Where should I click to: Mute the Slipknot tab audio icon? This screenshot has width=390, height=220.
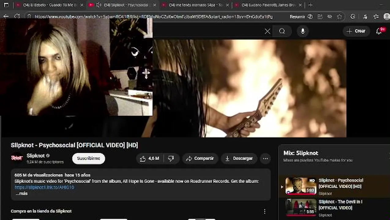(x=98, y=5)
